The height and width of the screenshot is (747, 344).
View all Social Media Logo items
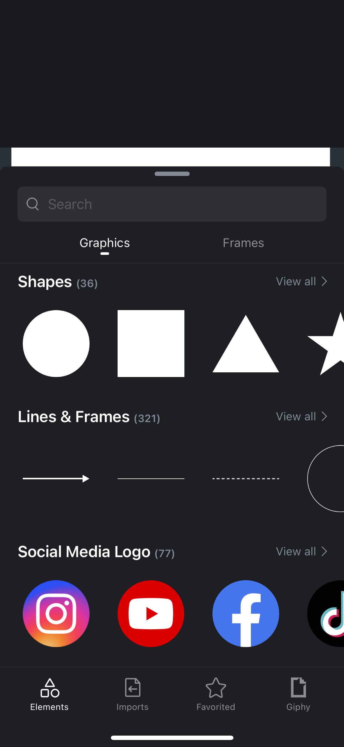[301, 551]
